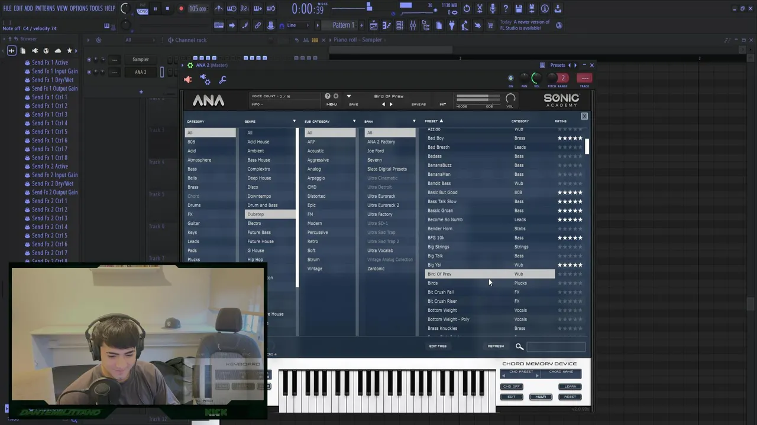
Task: Click the link/chain toolbar icon
Action: (x=258, y=25)
